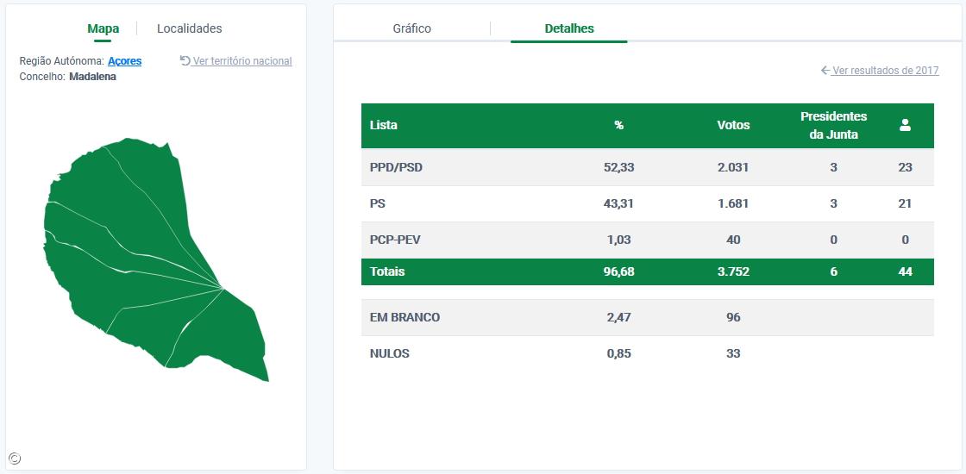This screenshot has height=474, width=966.
Task: Click the left arrow icon before Ver resultados de 2017
Action: point(825,71)
